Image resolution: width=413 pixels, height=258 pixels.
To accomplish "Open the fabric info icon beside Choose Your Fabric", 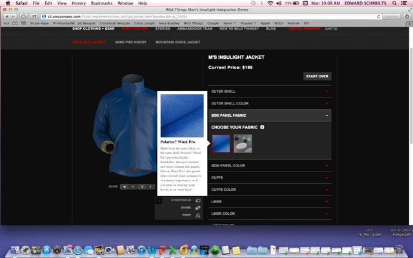I will tap(262, 127).
